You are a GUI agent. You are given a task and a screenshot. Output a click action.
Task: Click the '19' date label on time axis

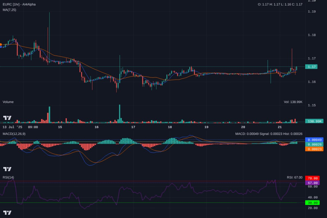pos(206,127)
